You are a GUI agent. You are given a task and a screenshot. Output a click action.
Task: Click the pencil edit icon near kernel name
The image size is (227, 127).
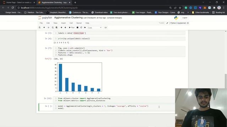point(167,23)
